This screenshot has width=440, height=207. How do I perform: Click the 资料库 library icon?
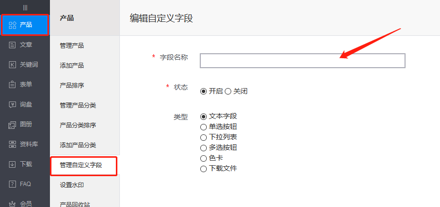[x=12, y=144]
